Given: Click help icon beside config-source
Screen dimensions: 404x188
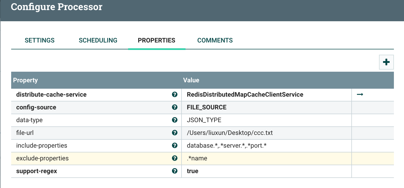Looking at the screenshot, I should (175, 107).
